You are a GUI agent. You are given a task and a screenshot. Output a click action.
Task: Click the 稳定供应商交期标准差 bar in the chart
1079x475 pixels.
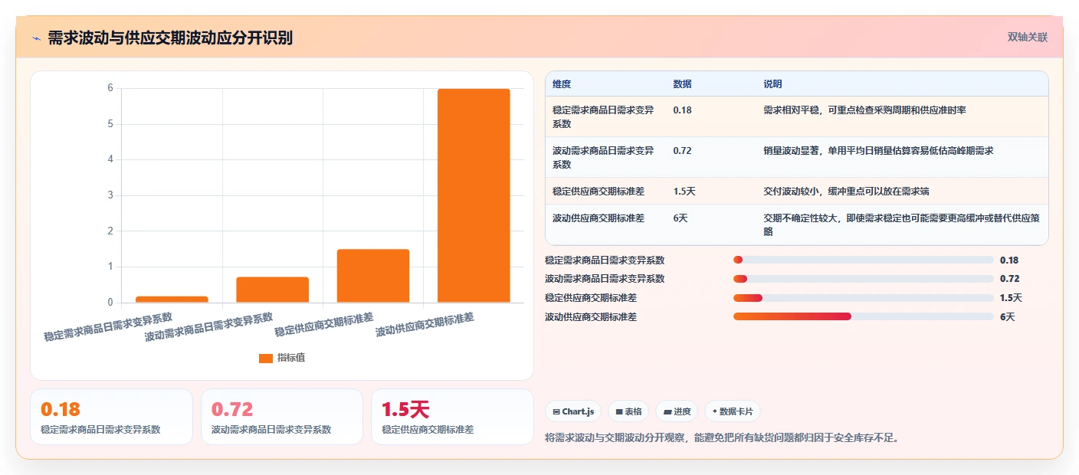[x=373, y=276]
